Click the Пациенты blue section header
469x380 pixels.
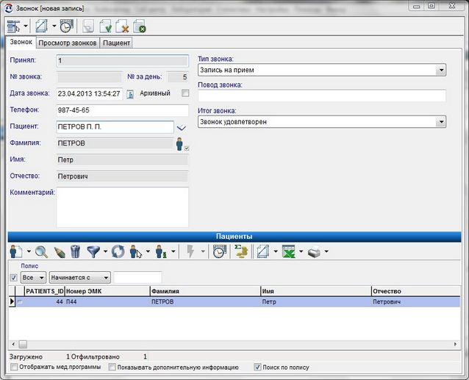pos(234,237)
